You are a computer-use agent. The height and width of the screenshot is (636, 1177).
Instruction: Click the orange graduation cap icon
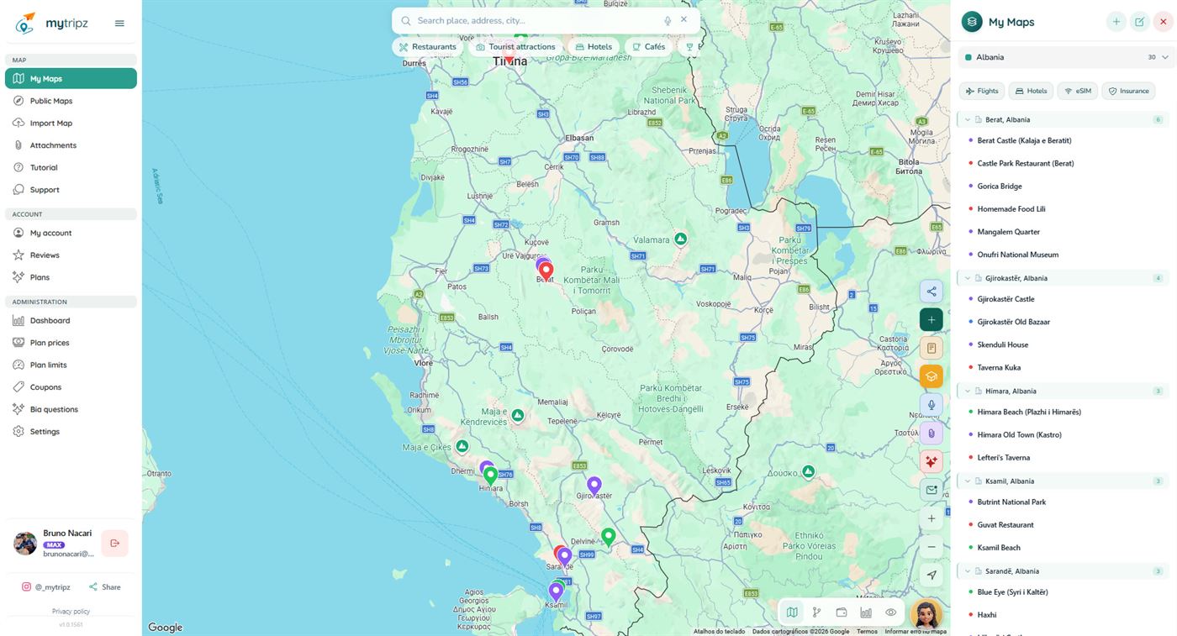[931, 376]
